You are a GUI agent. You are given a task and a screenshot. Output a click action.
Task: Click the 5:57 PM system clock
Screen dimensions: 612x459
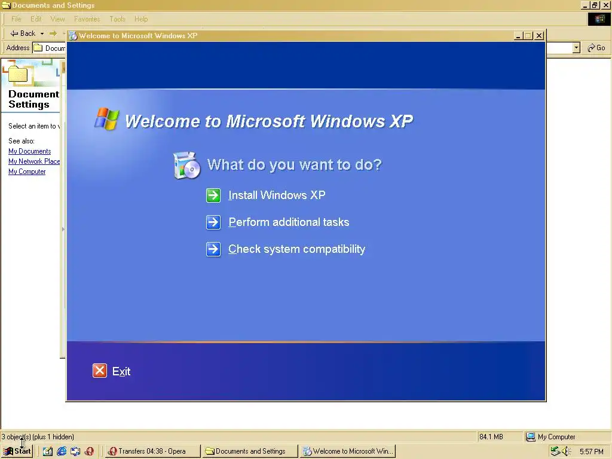[591, 452]
